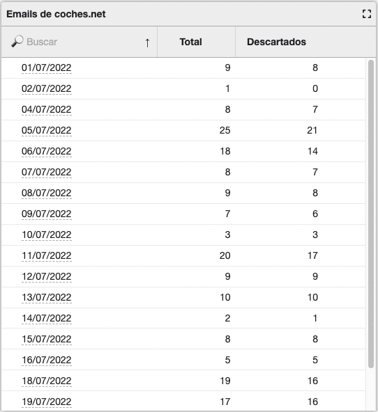Viewport: 378px width, 412px height.
Task: Select the 11/07/2022 date
Action: click(46, 255)
